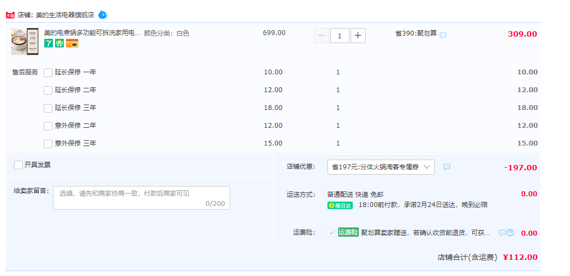570x276 pixels.
Task: Enable the 开具发票 invoice checkbox
Action: (18, 165)
